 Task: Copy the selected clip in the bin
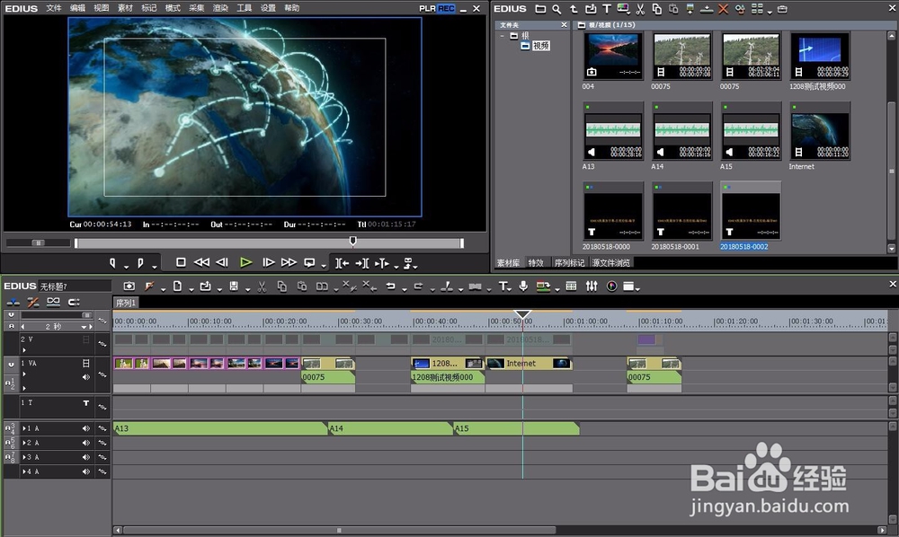point(657,9)
